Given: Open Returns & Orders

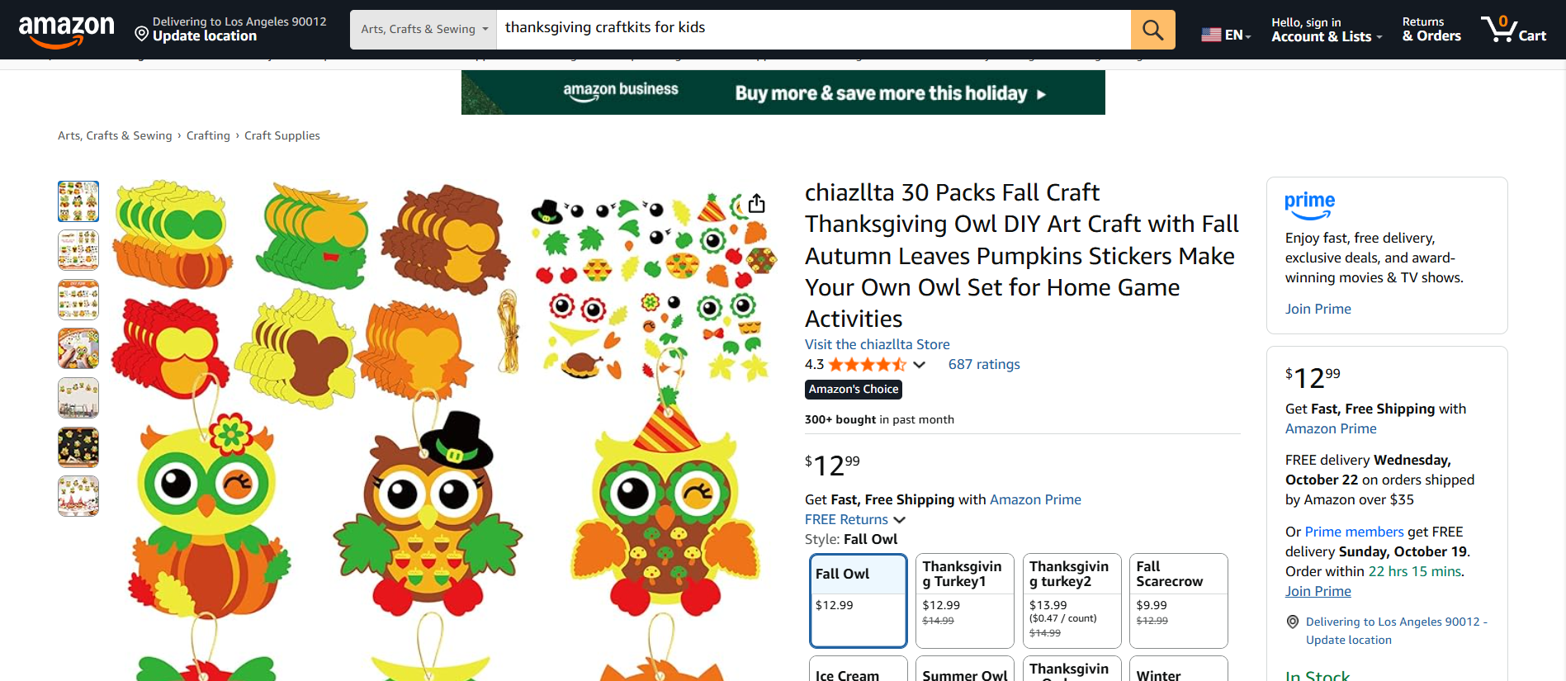Looking at the screenshot, I should click(1431, 30).
